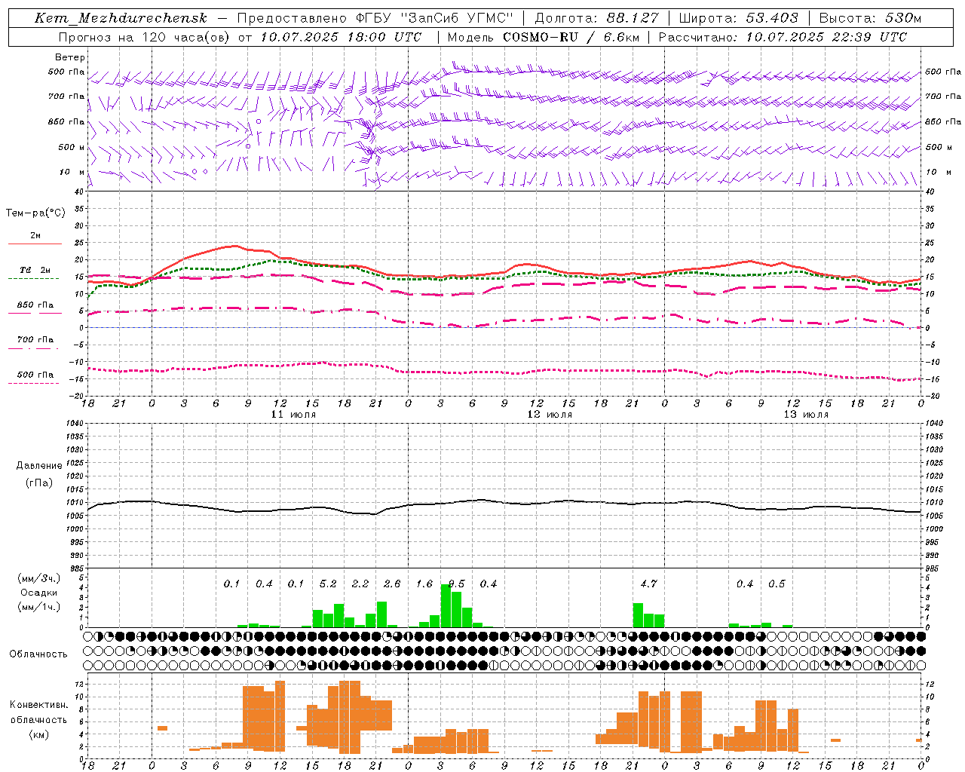Click the Облачность panel label

38,654
